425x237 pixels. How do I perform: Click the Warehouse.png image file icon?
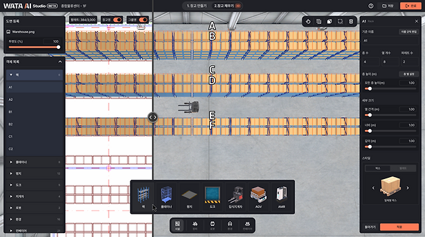tap(8, 32)
